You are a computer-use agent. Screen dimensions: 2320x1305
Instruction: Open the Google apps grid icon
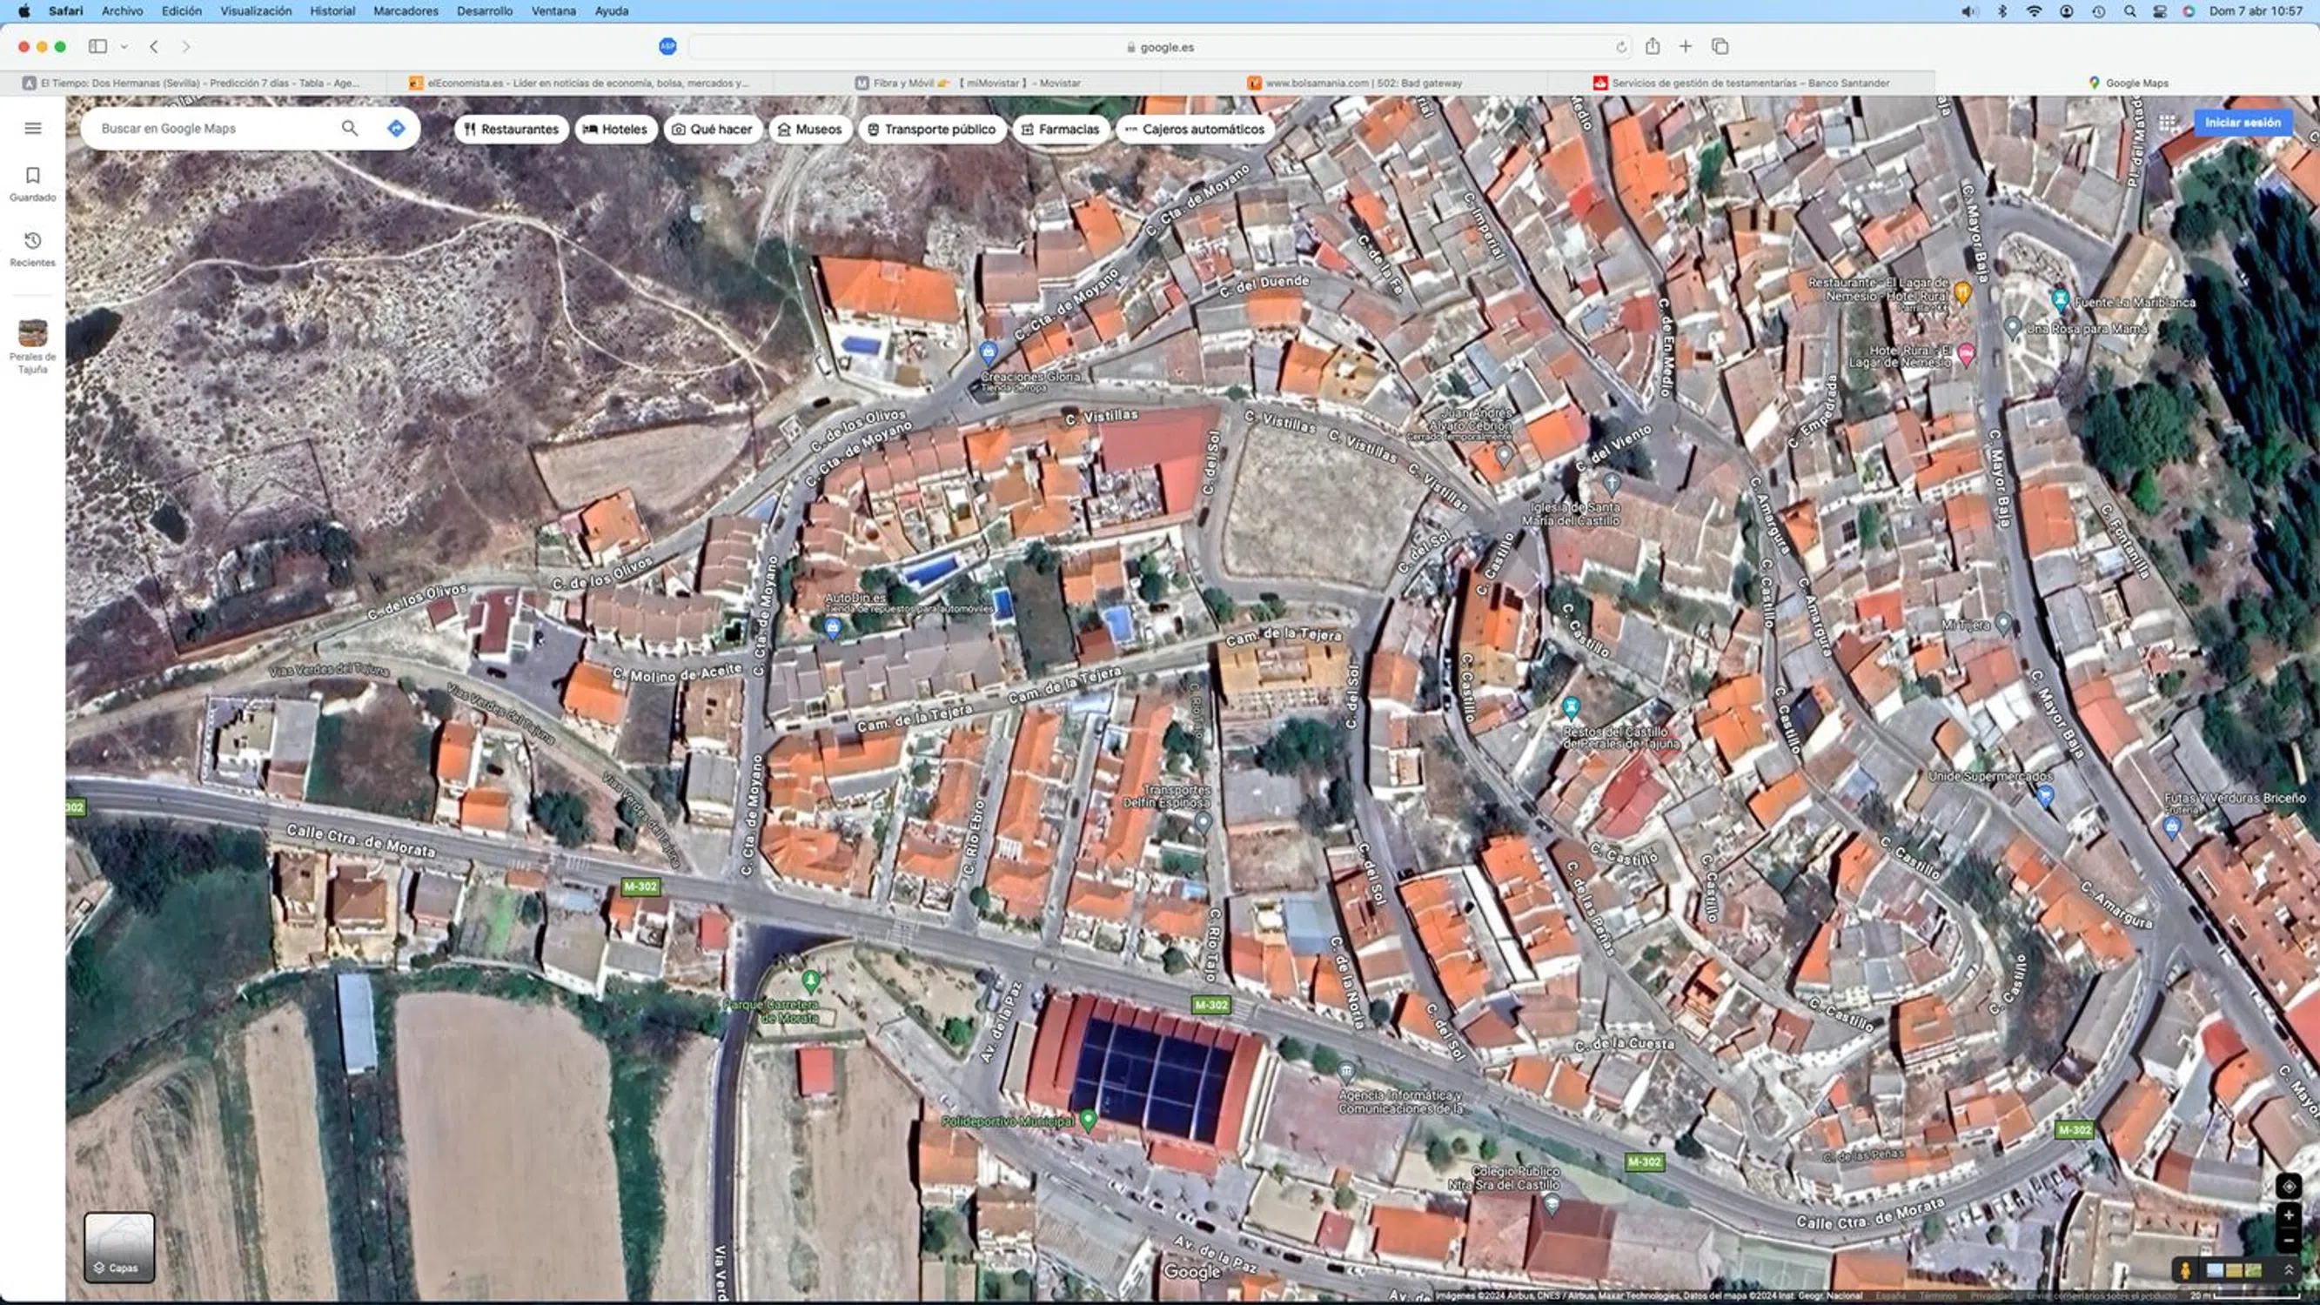tap(2167, 124)
